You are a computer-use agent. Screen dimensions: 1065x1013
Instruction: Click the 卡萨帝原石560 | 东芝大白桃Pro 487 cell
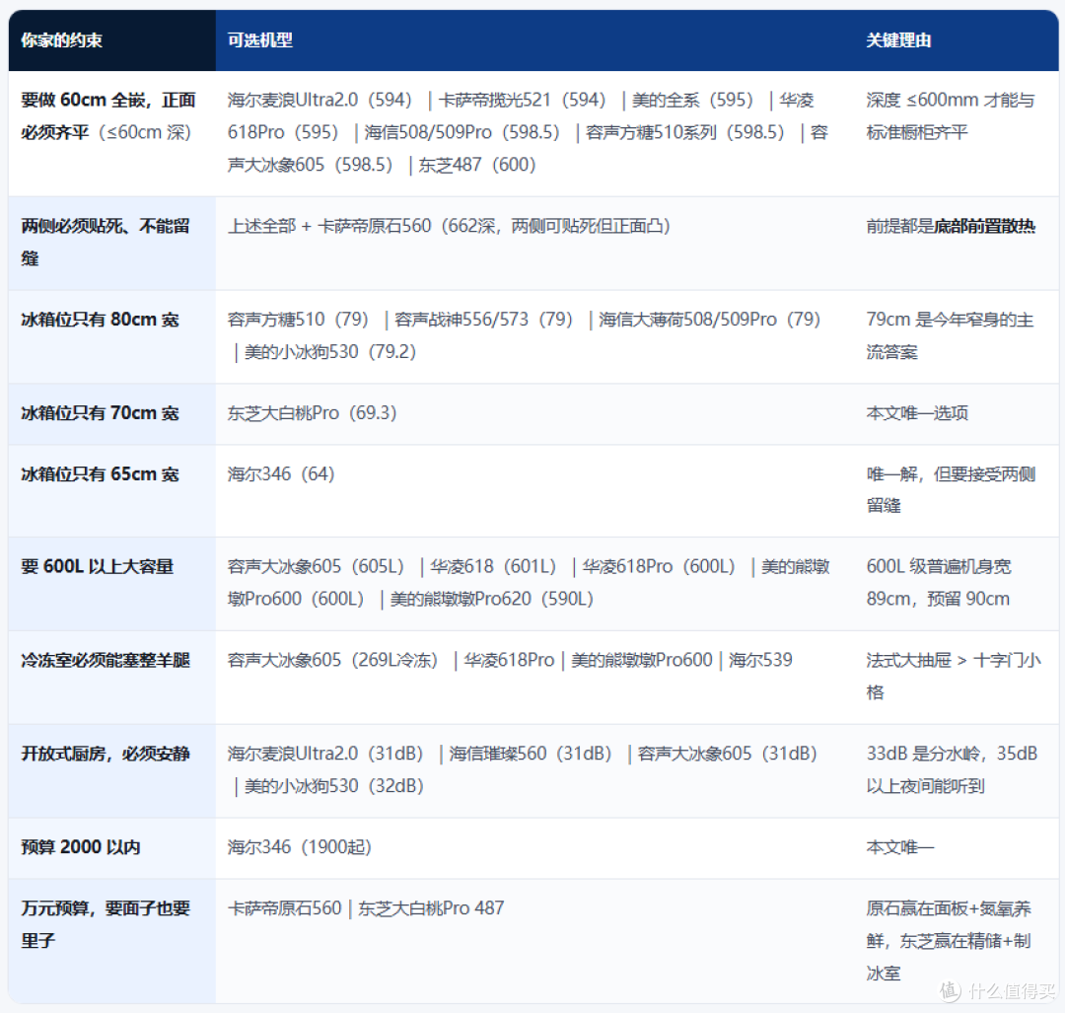534,941
